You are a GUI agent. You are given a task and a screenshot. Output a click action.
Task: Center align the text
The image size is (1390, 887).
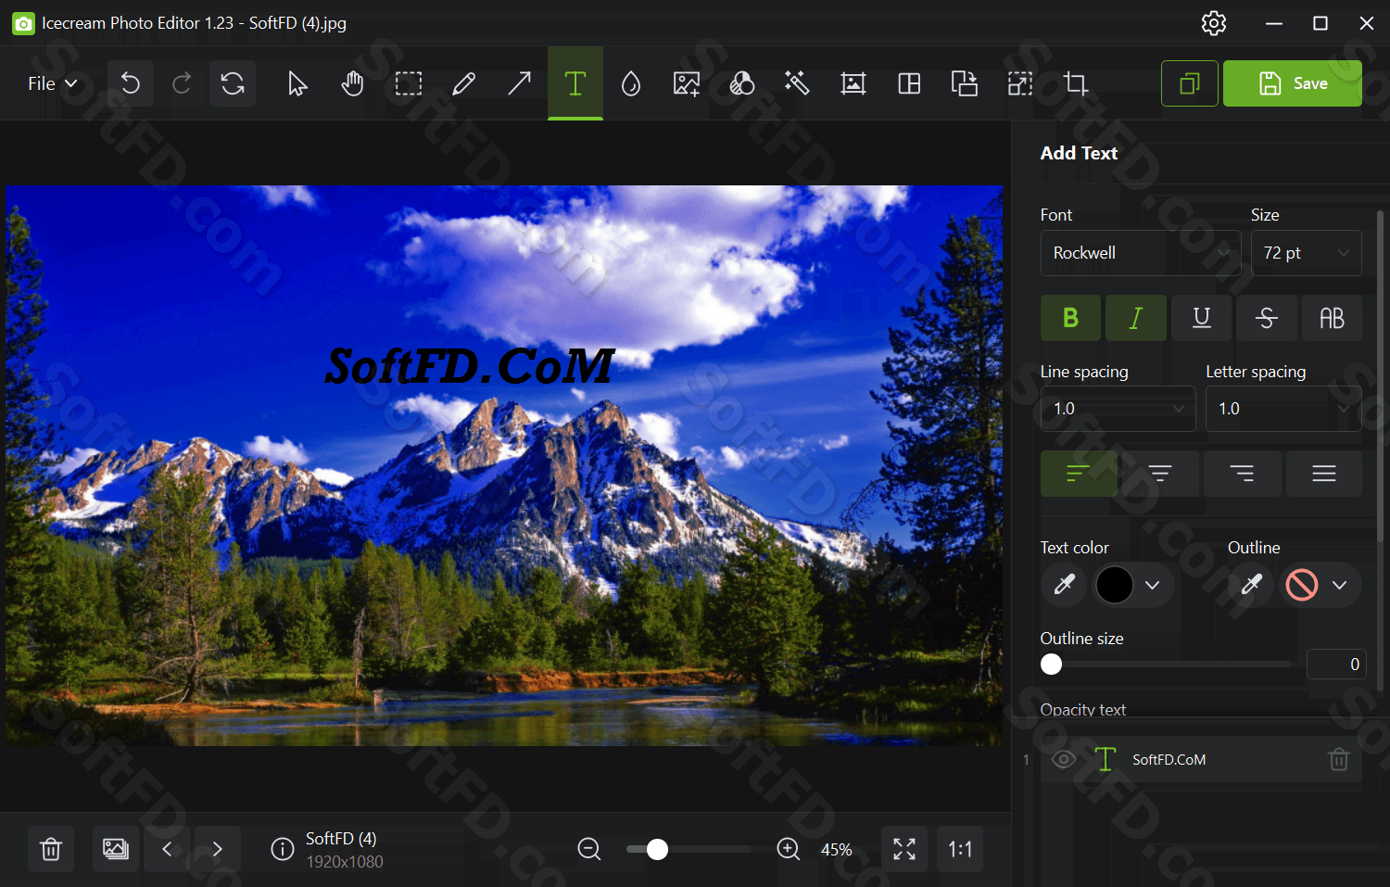tap(1160, 474)
